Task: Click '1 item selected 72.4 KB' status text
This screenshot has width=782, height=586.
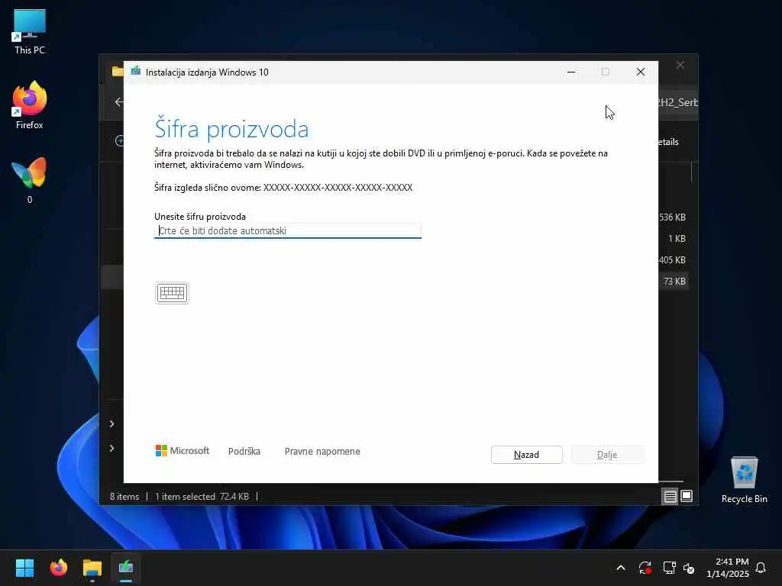Action: [x=202, y=496]
